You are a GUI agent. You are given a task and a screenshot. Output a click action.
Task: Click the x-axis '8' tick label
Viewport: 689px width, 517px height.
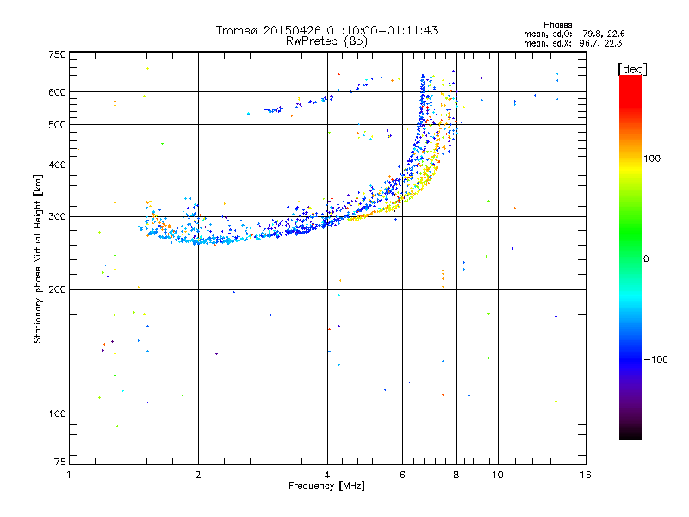(x=456, y=475)
